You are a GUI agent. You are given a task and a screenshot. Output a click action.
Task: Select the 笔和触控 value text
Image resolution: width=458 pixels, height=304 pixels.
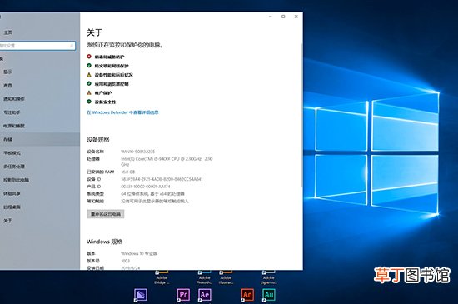(155, 201)
